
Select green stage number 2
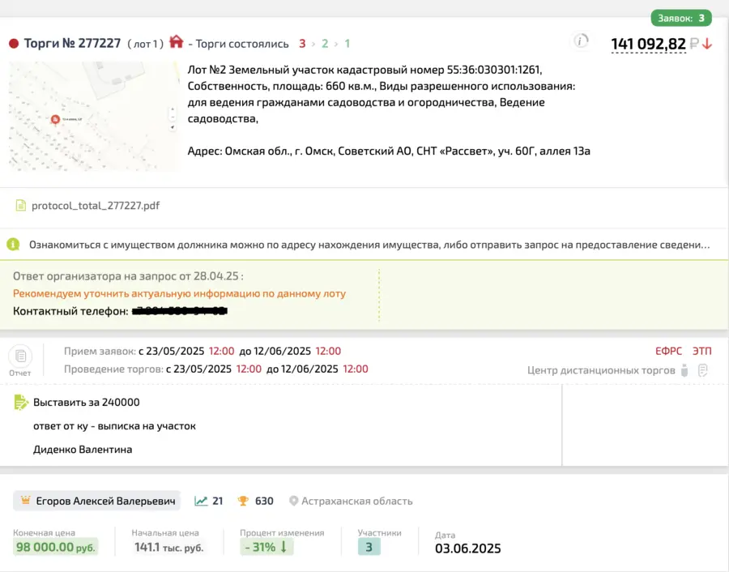click(325, 44)
